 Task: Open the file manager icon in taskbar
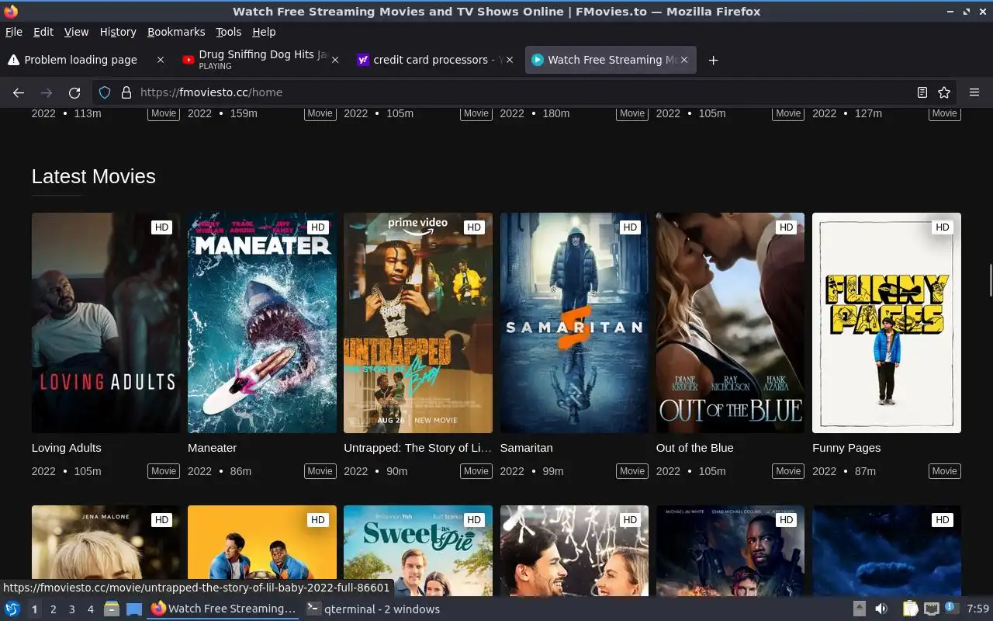point(112,609)
